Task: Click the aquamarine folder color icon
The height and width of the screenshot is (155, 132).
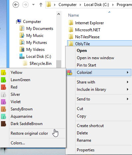Action: tap(3, 116)
